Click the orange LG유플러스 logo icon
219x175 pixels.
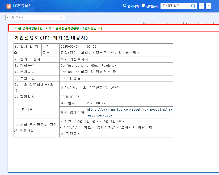tap(9, 6)
